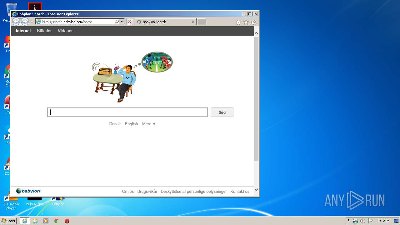The height and width of the screenshot is (225, 400).
Task: Select the Recycle Bin desktop icon
Action: (x=7, y=12)
